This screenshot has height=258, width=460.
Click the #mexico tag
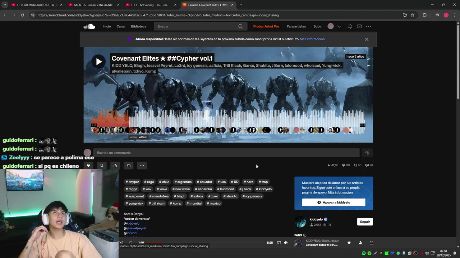214,203
